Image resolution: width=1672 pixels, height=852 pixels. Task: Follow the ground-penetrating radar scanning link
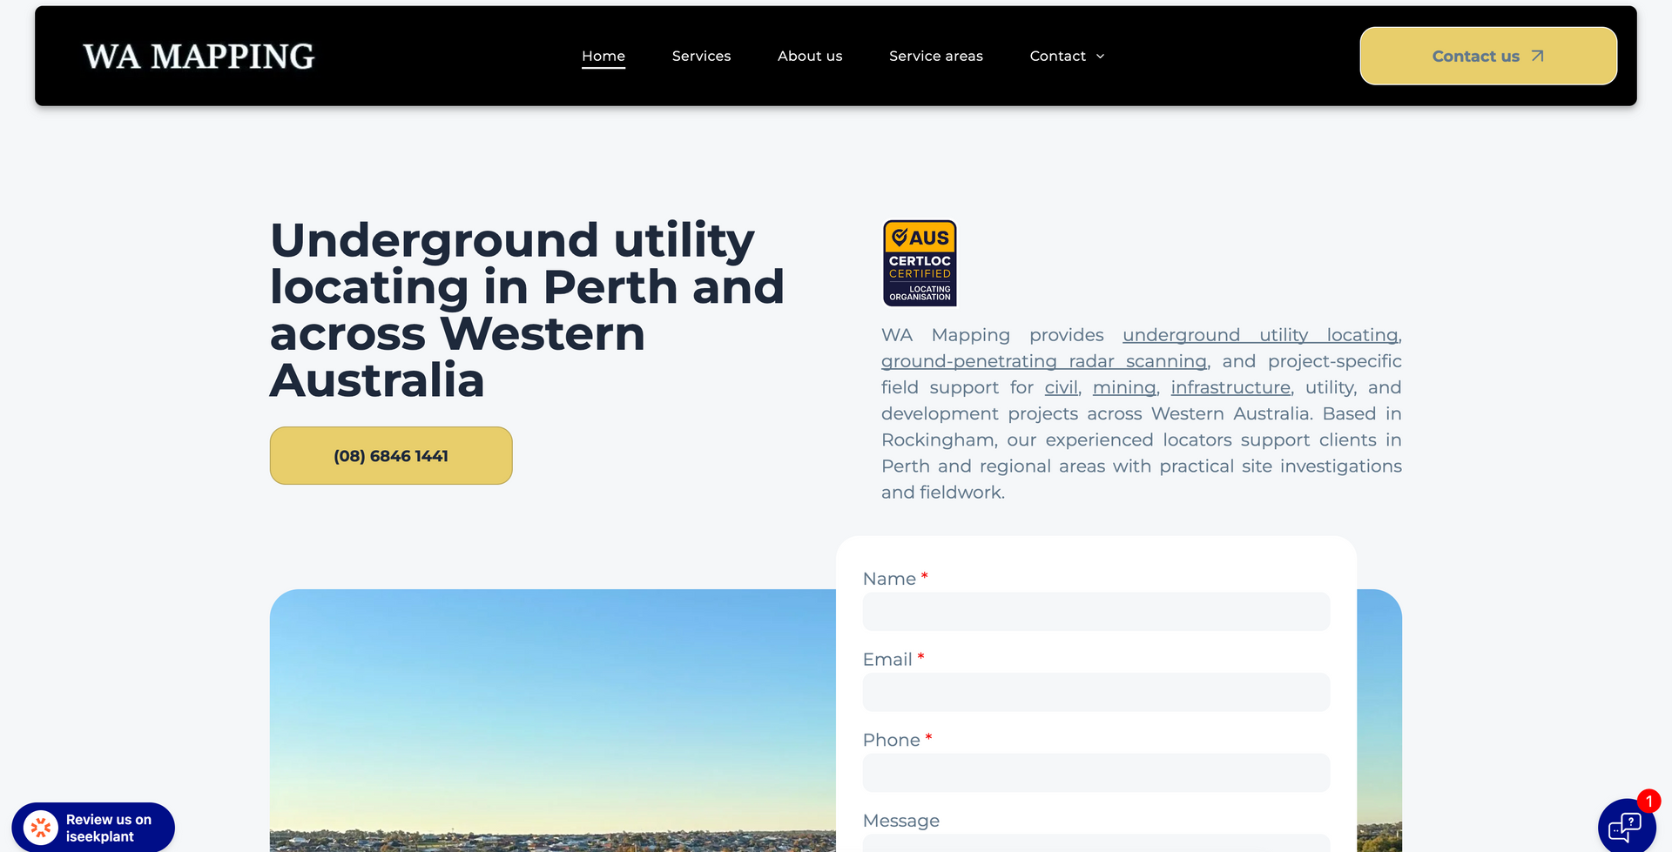(x=1044, y=361)
